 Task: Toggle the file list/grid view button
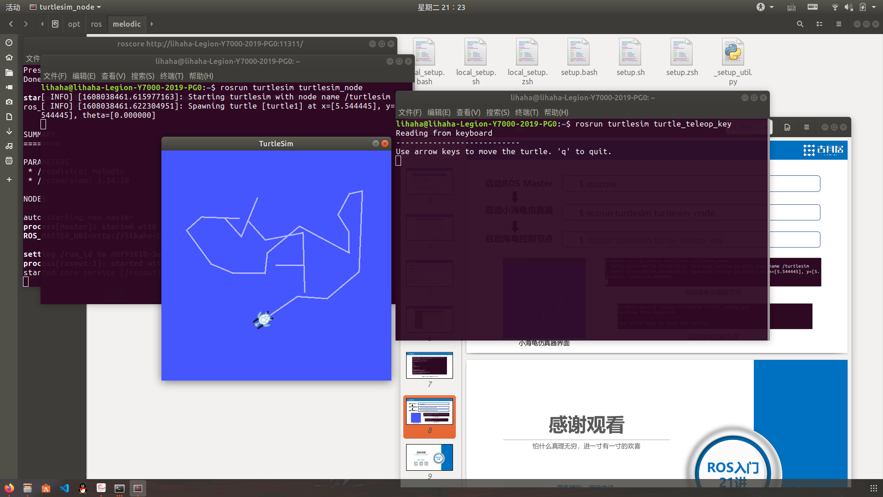pyautogui.click(x=820, y=24)
